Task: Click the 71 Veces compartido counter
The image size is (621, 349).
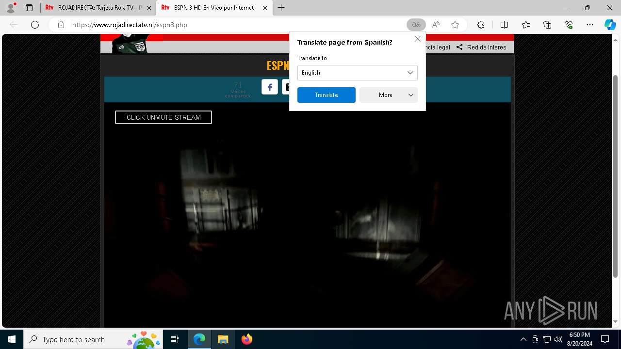Action: tap(238, 90)
